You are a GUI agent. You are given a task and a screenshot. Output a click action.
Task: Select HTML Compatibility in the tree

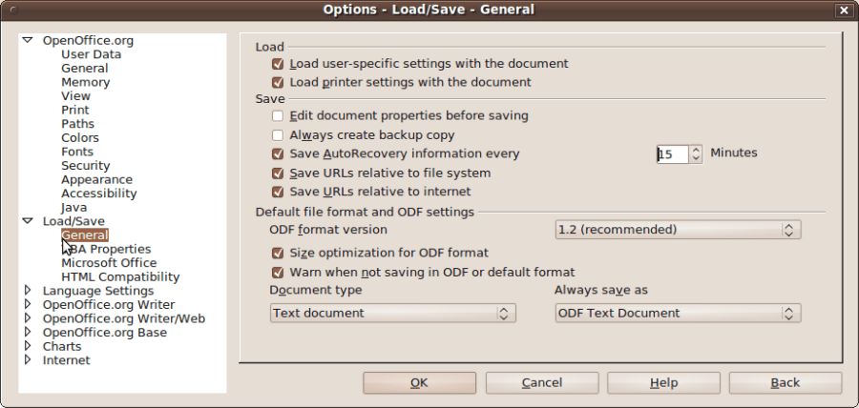[120, 277]
